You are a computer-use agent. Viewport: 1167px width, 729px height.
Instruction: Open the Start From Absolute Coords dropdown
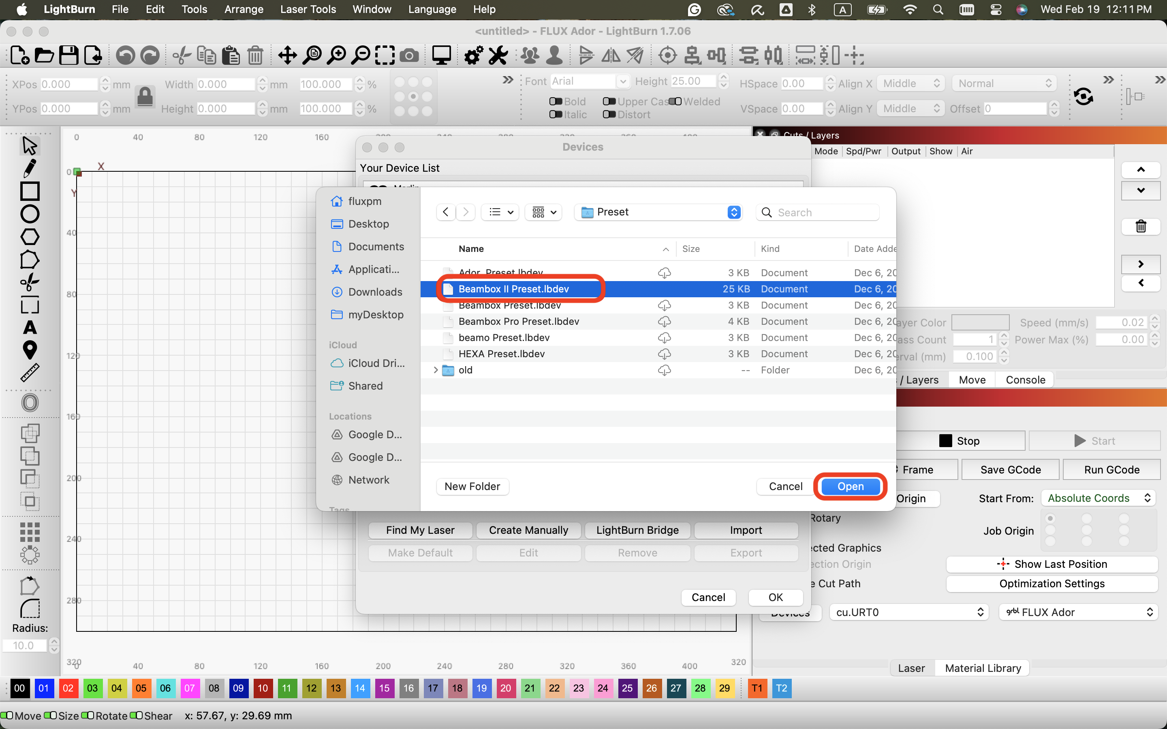pyautogui.click(x=1098, y=498)
